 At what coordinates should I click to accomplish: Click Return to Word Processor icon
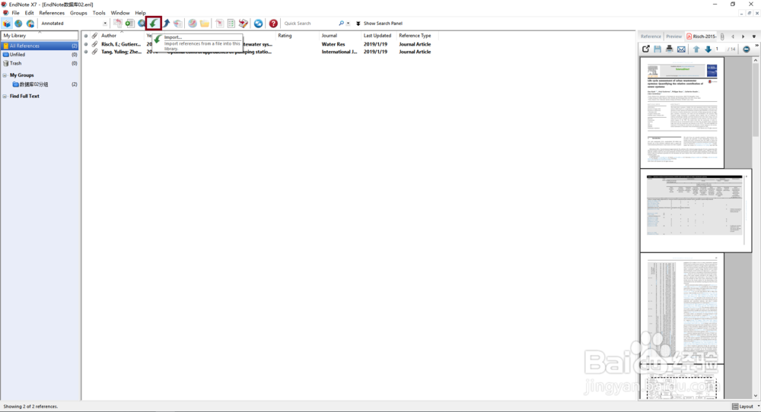point(244,24)
